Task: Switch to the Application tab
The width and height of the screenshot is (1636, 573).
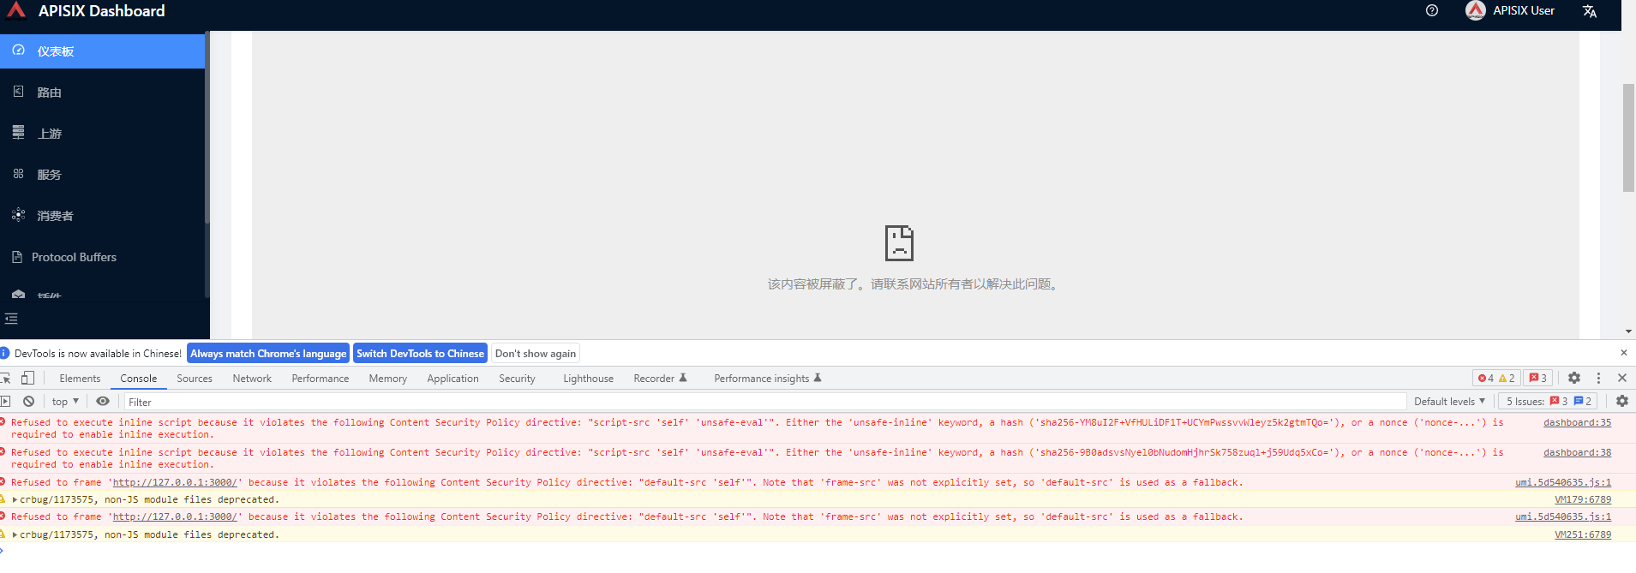Action: coord(453,379)
